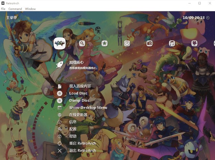This screenshot has width=215, height=160.
Task: Select the 载入游戏内容 menu entry
Action: click(x=80, y=86)
